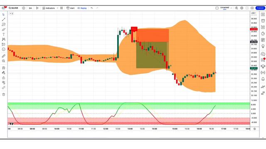Select the ruler measure tool
This screenshot has height=149, width=266.
click(x=4, y=56)
